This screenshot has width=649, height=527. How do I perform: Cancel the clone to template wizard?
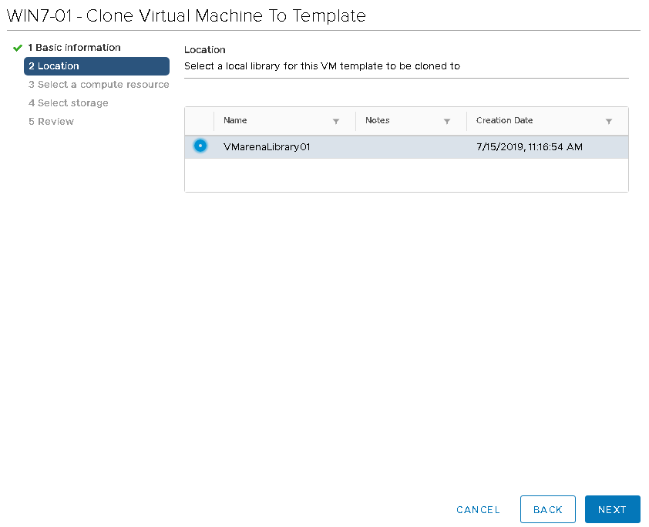tap(478, 509)
